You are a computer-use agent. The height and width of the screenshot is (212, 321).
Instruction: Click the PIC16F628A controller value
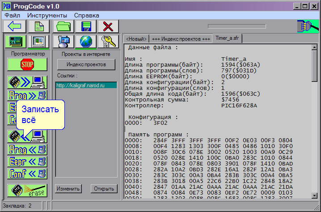pos(239,106)
